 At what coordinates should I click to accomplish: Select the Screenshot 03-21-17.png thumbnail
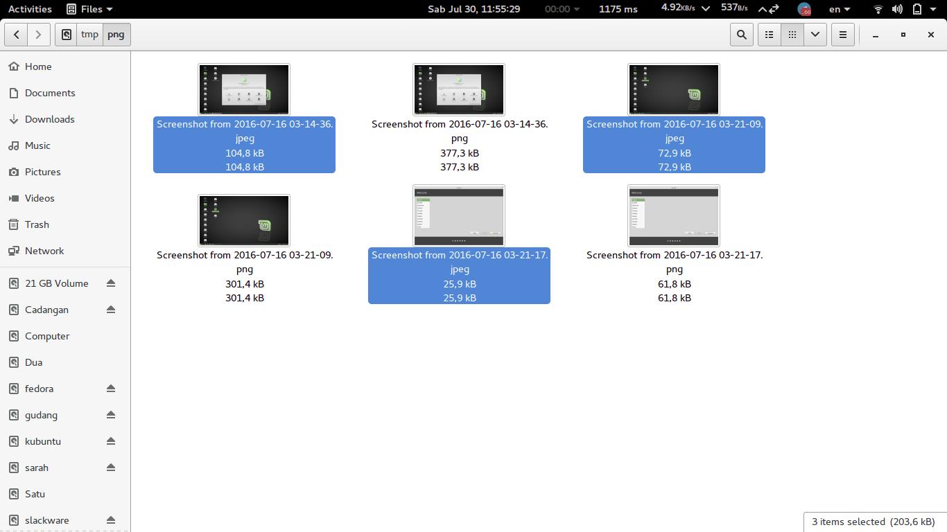click(x=673, y=215)
